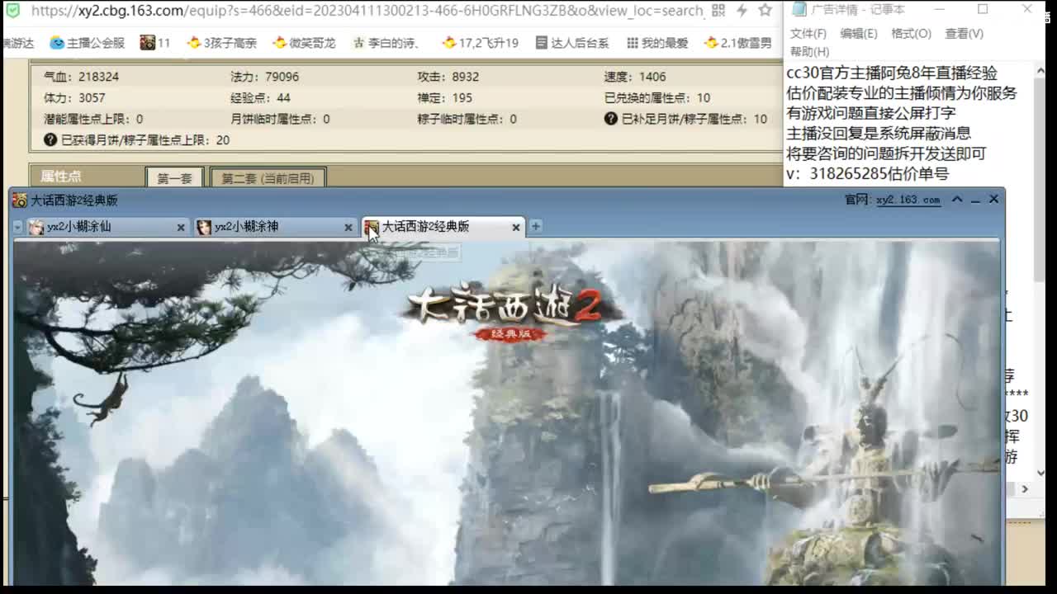This screenshot has width=1057, height=594.
Task: Click the 气血：218324 stat value
Action: (81, 77)
